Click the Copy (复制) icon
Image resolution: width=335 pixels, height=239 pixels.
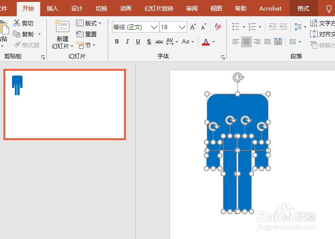[x=16, y=34]
